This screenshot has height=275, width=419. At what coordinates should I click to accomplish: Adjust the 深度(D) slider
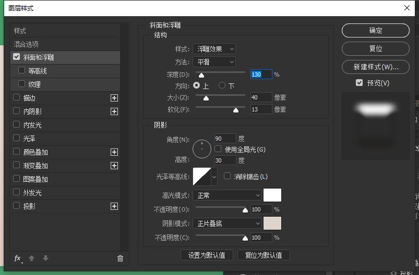click(x=201, y=75)
